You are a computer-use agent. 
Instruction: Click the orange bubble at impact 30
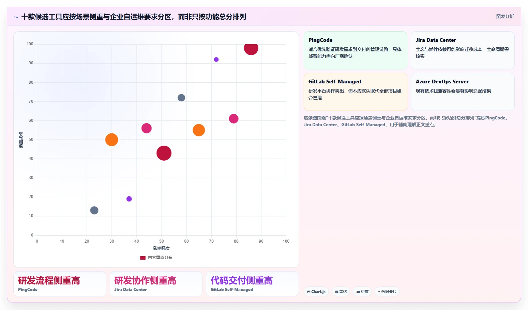[x=111, y=140]
